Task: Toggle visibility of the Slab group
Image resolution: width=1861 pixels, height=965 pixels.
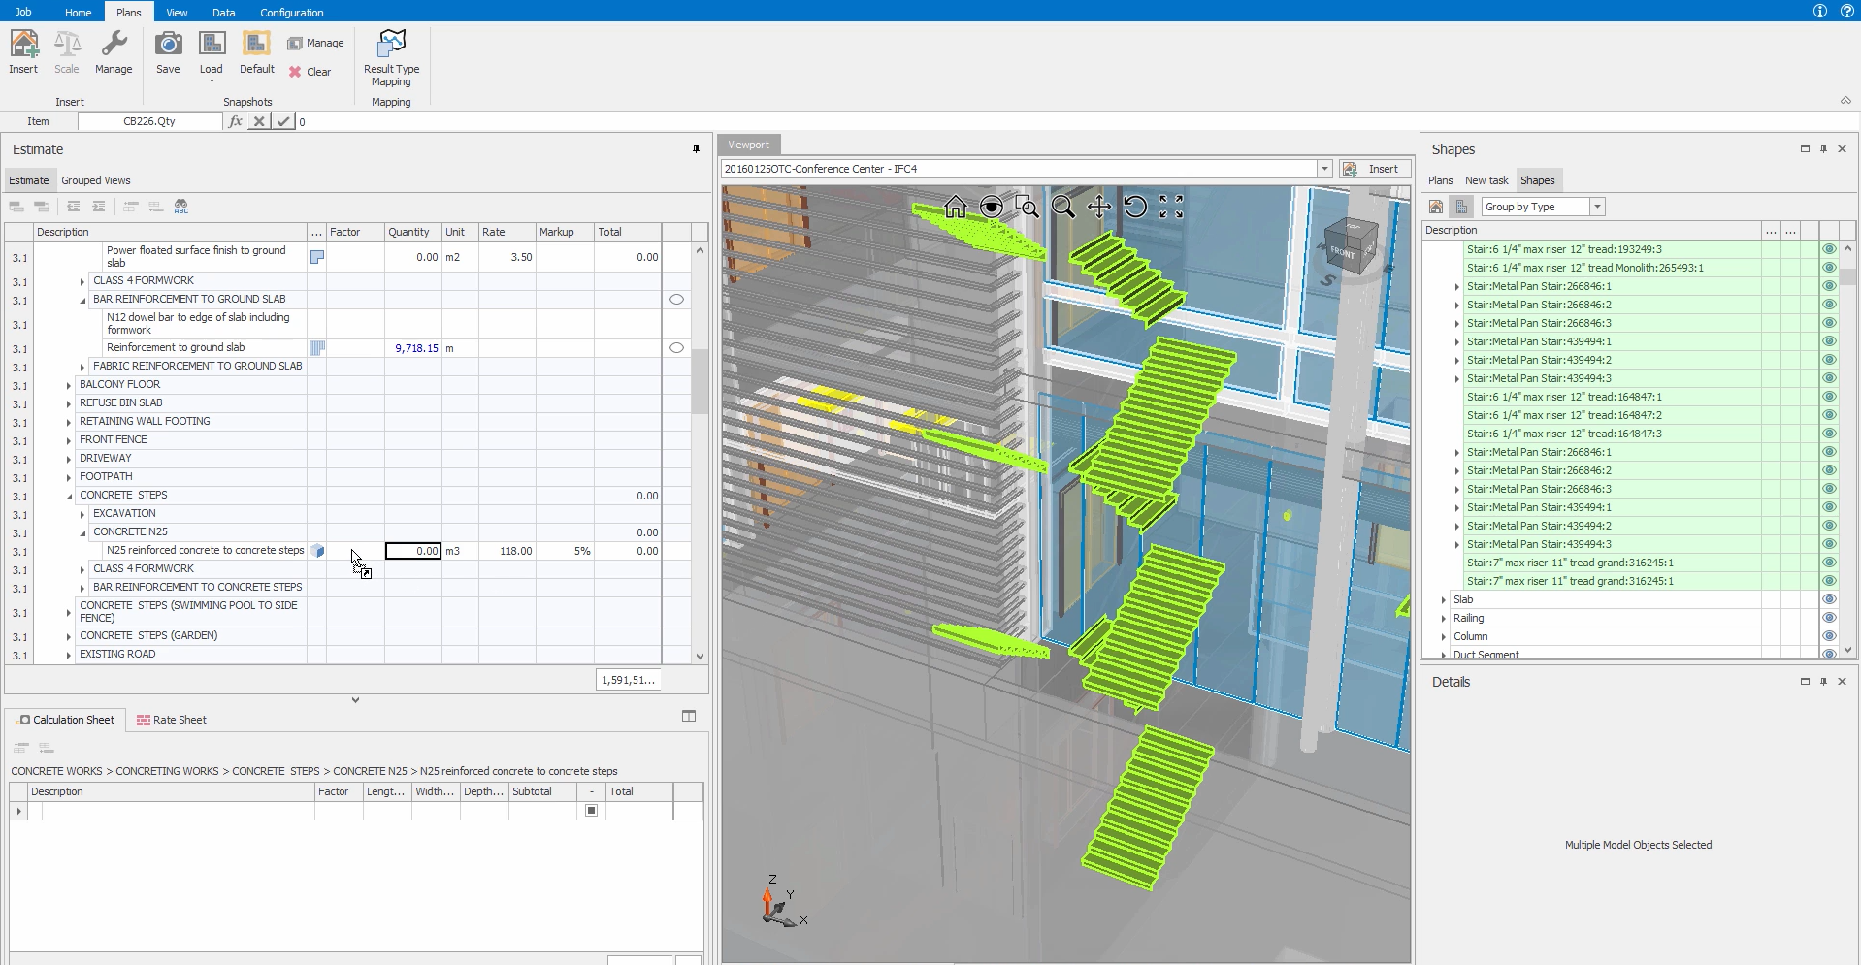Action: (x=1829, y=599)
